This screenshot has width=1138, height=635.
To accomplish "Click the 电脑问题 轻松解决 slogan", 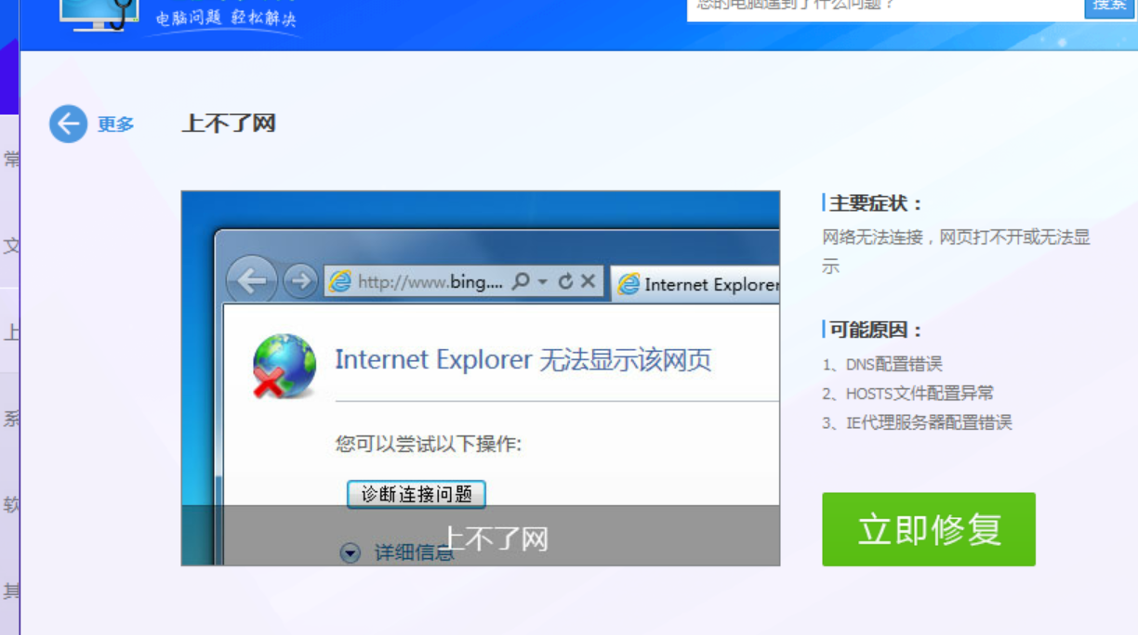I will pyautogui.click(x=226, y=19).
